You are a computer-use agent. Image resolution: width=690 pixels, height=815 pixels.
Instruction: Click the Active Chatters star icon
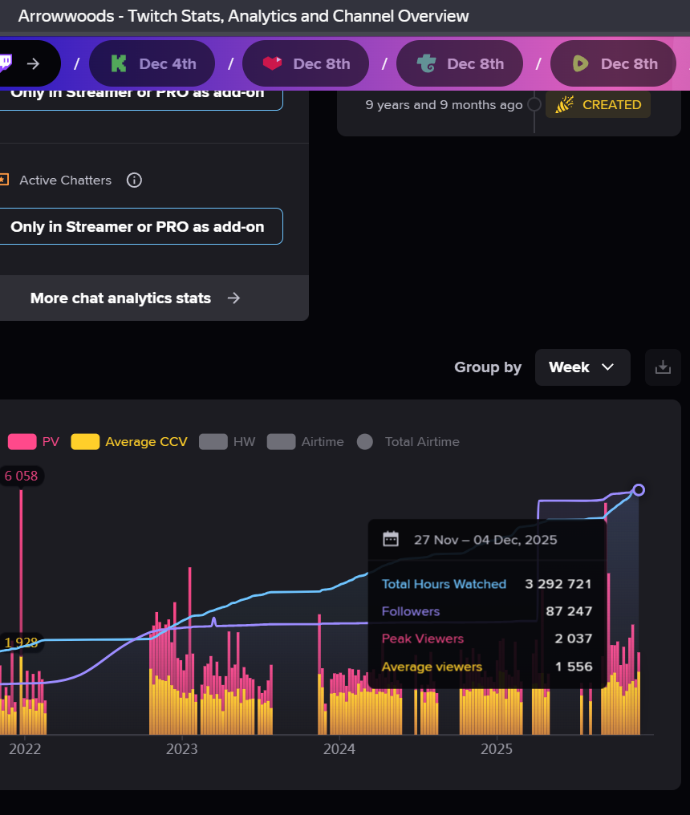tap(4, 180)
